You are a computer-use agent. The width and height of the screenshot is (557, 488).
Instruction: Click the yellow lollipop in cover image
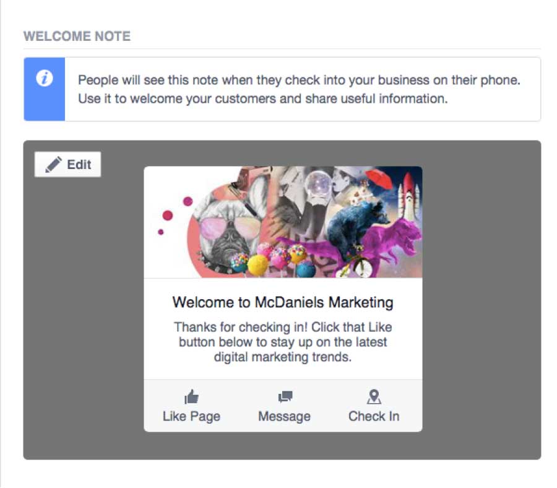click(257, 266)
